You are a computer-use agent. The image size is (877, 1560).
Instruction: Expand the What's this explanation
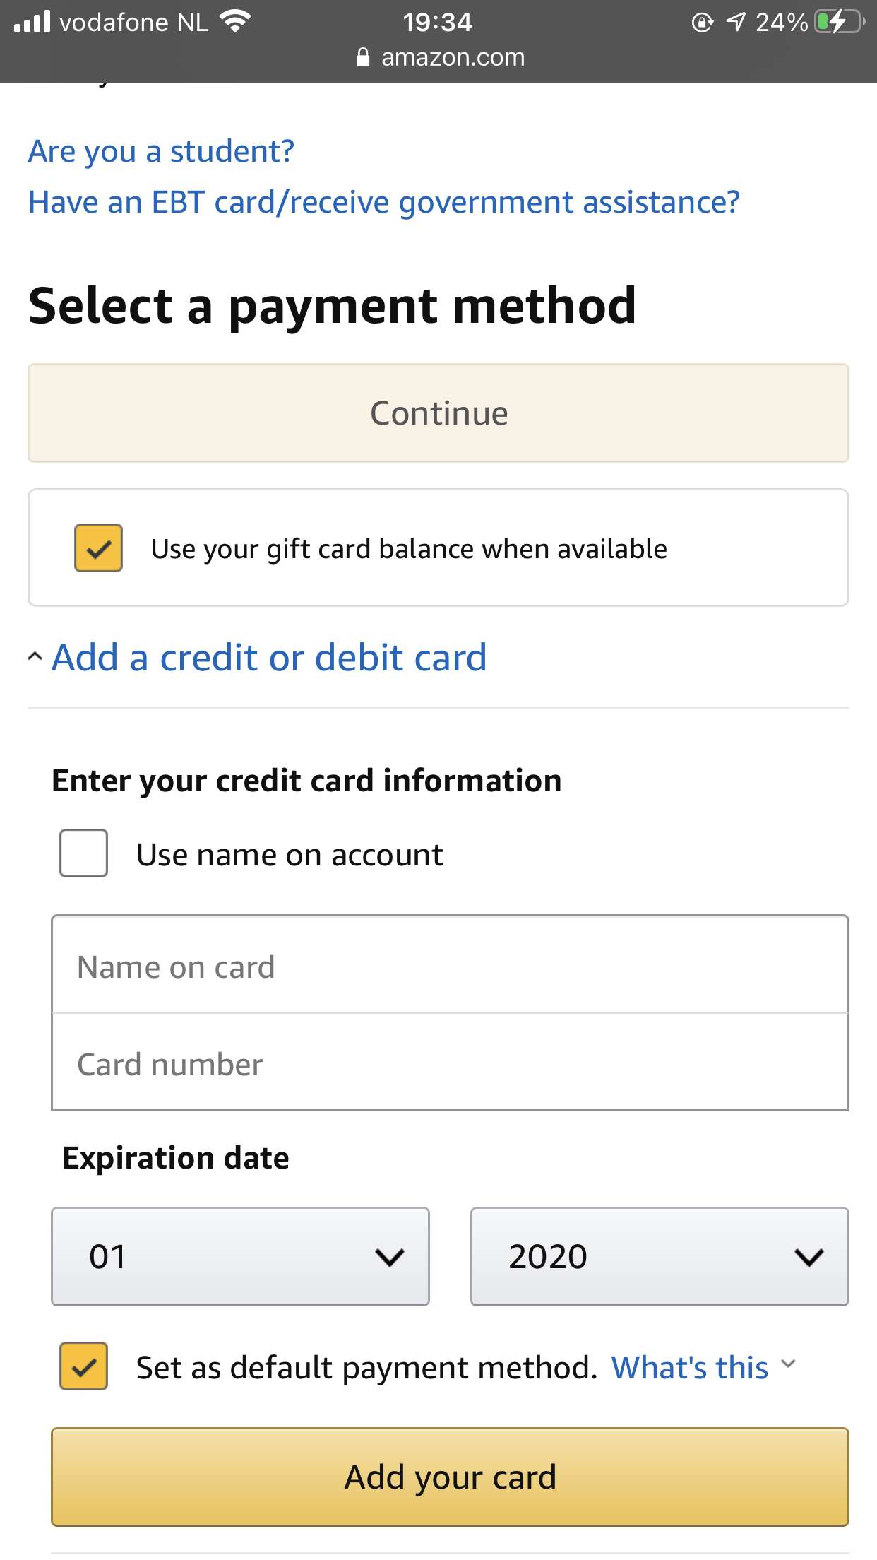[x=690, y=1368]
